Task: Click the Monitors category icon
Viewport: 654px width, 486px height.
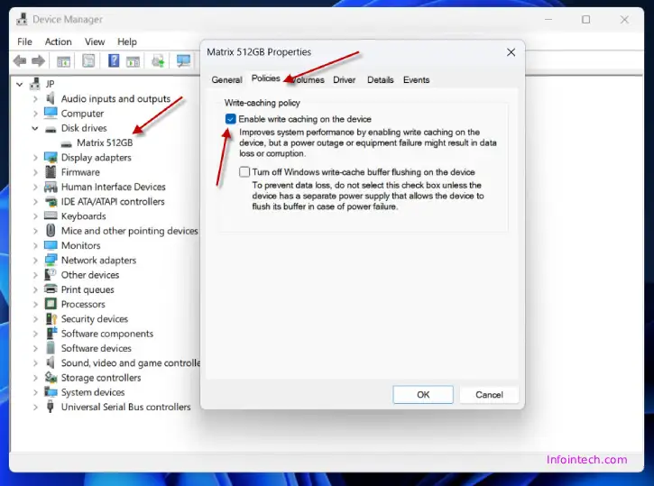Action: point(51,245)
